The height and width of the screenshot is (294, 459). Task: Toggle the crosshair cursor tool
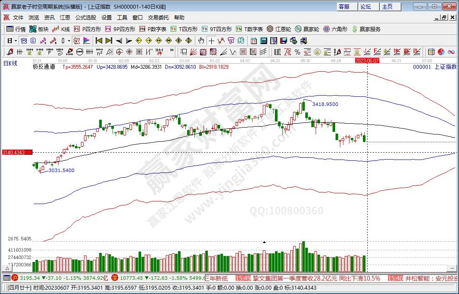[x=211, y=41]
